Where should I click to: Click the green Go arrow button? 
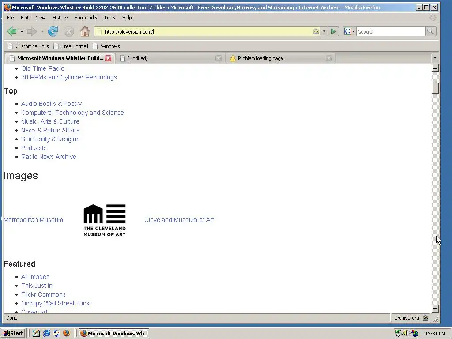tap(334, 31)
